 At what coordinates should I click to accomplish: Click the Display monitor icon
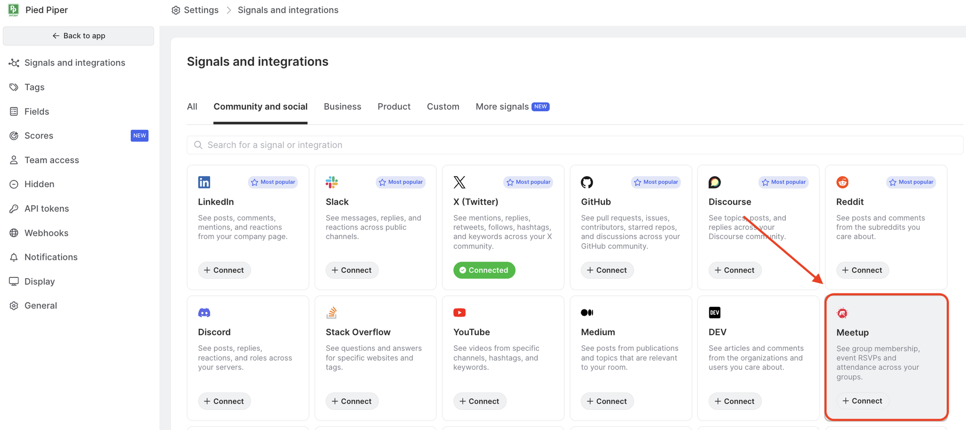[x=14, y=281]
